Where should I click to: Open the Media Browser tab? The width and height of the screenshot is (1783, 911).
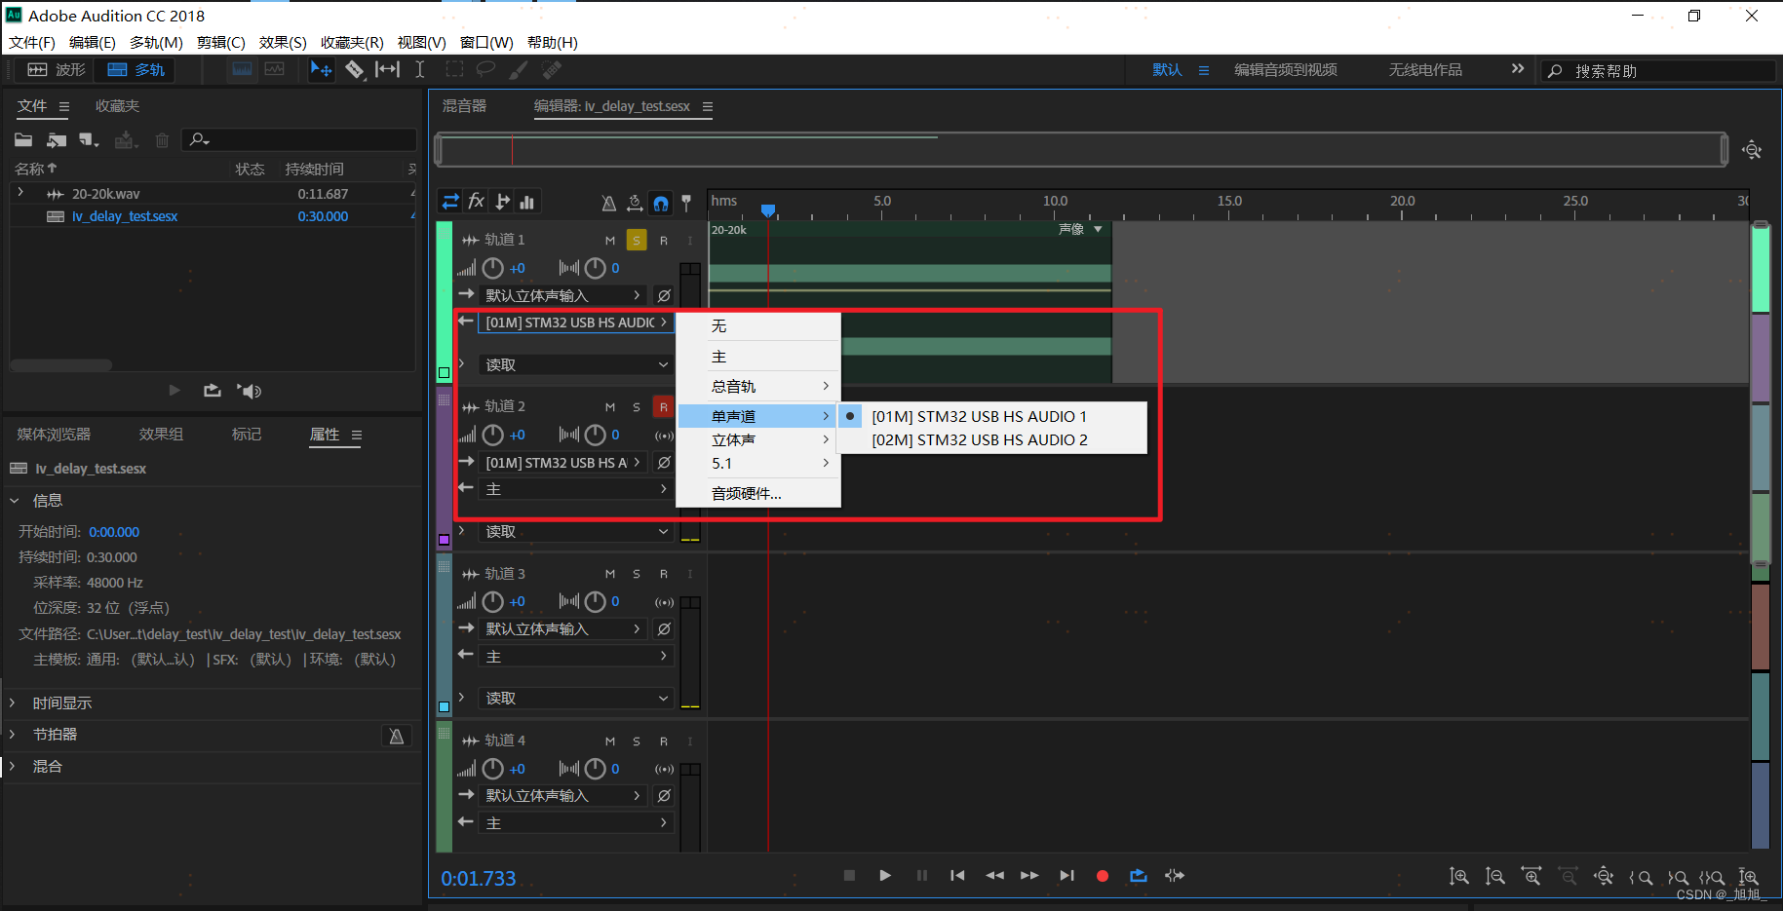pos(54,435)
